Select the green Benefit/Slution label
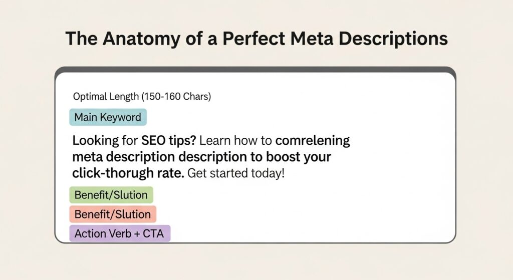This screenshot has height=280, width=513. pos(111,195)
